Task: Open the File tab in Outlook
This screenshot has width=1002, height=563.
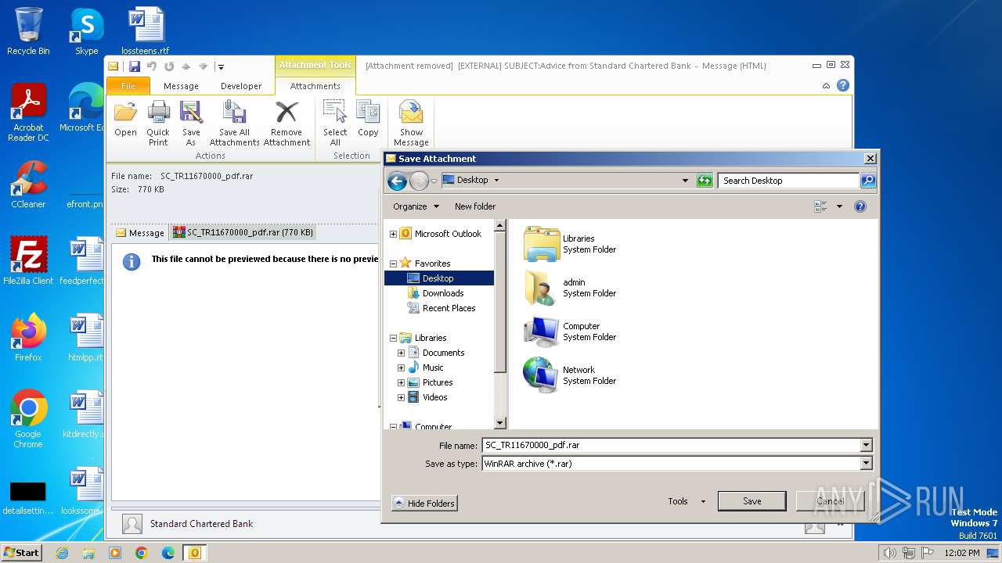Action: (x=128, y=86)
